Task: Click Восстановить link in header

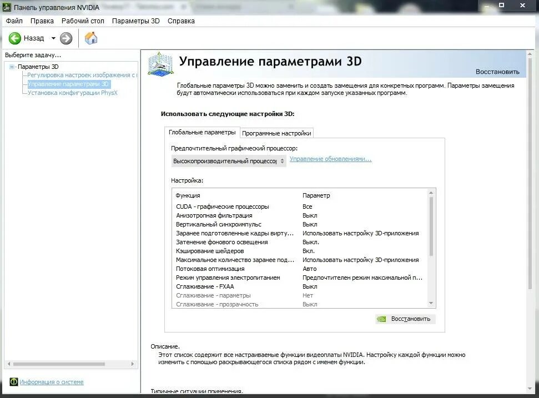Action: [x=497, y=72]
